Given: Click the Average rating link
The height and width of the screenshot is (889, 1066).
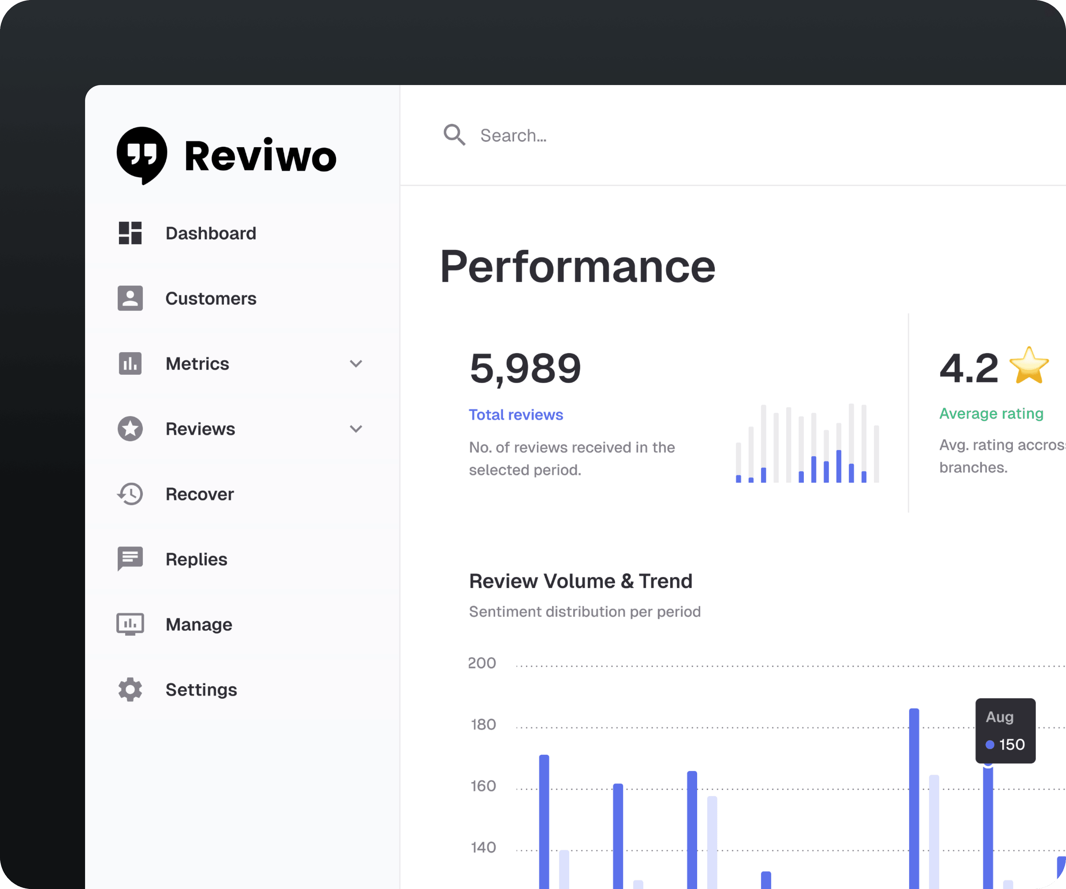Looking at the screenshot, I should [991, 413].
